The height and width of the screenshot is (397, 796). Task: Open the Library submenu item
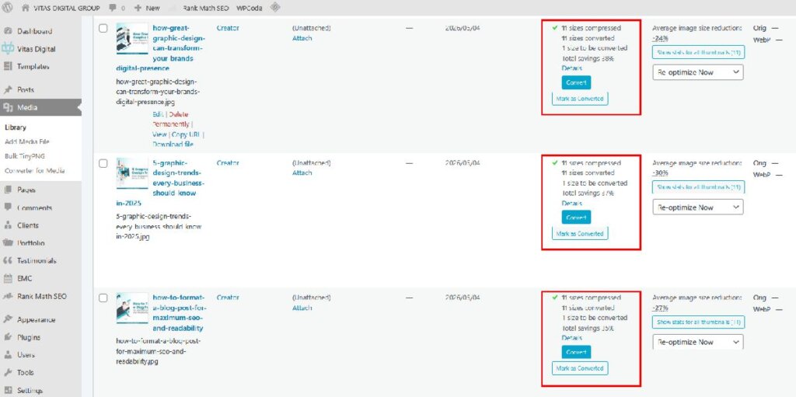point(16,127)
